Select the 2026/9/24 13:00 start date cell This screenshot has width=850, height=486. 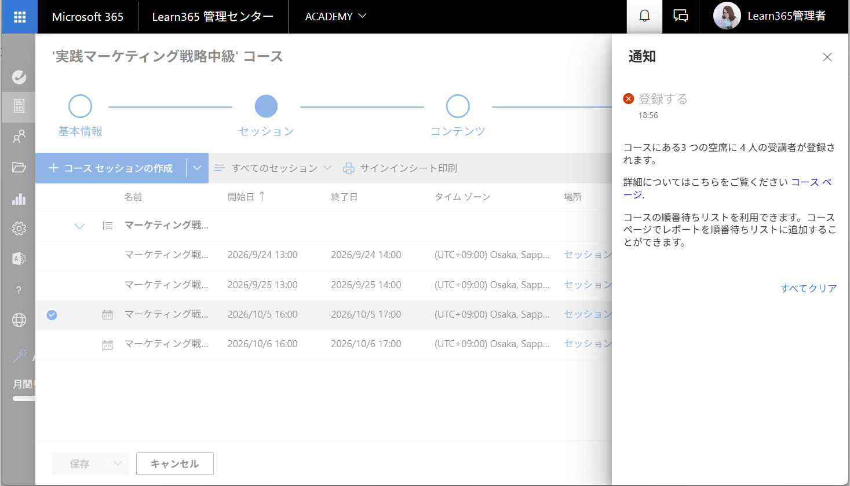(x=262, y=255)
